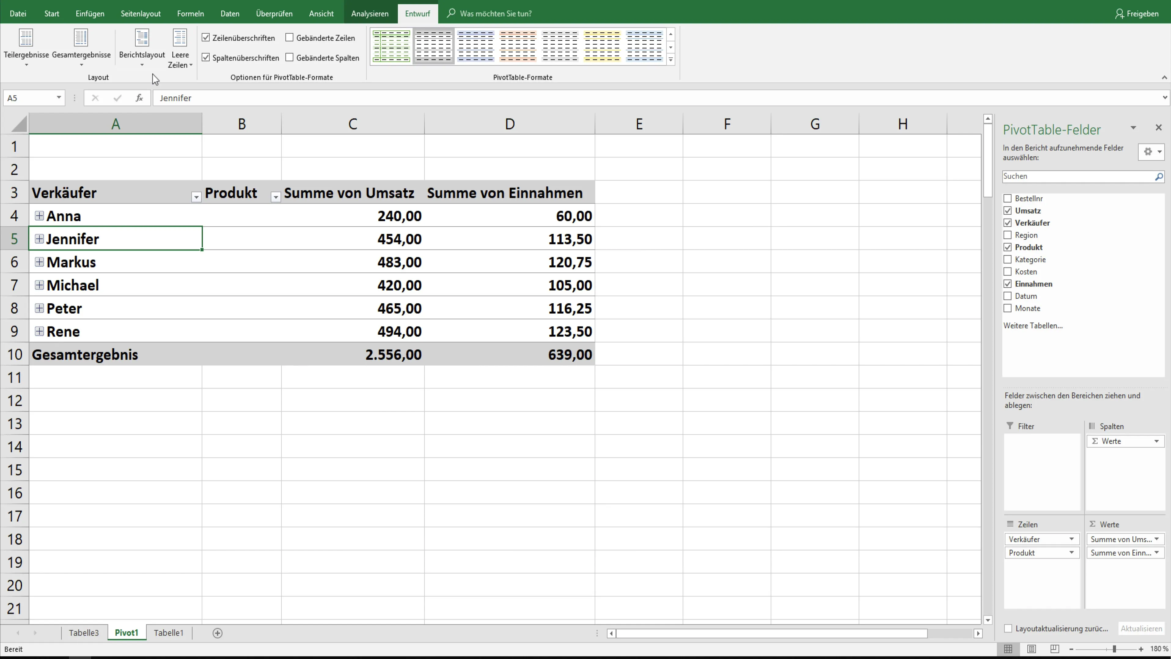Switch to the Analysieren ribbon tab
1171x659 pixels.
pyautogui.click(x=369, y=14)
